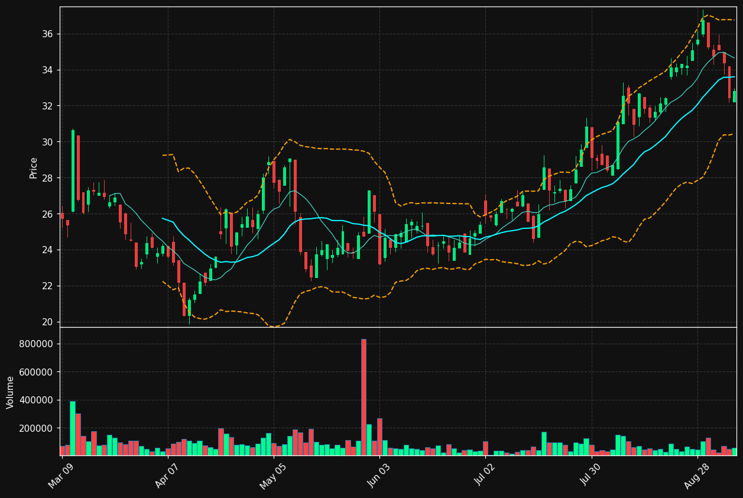The height and width of the screenshot is (498, 743).
Task: Click the price tick label 30
Action: click(x=47, y=142)
